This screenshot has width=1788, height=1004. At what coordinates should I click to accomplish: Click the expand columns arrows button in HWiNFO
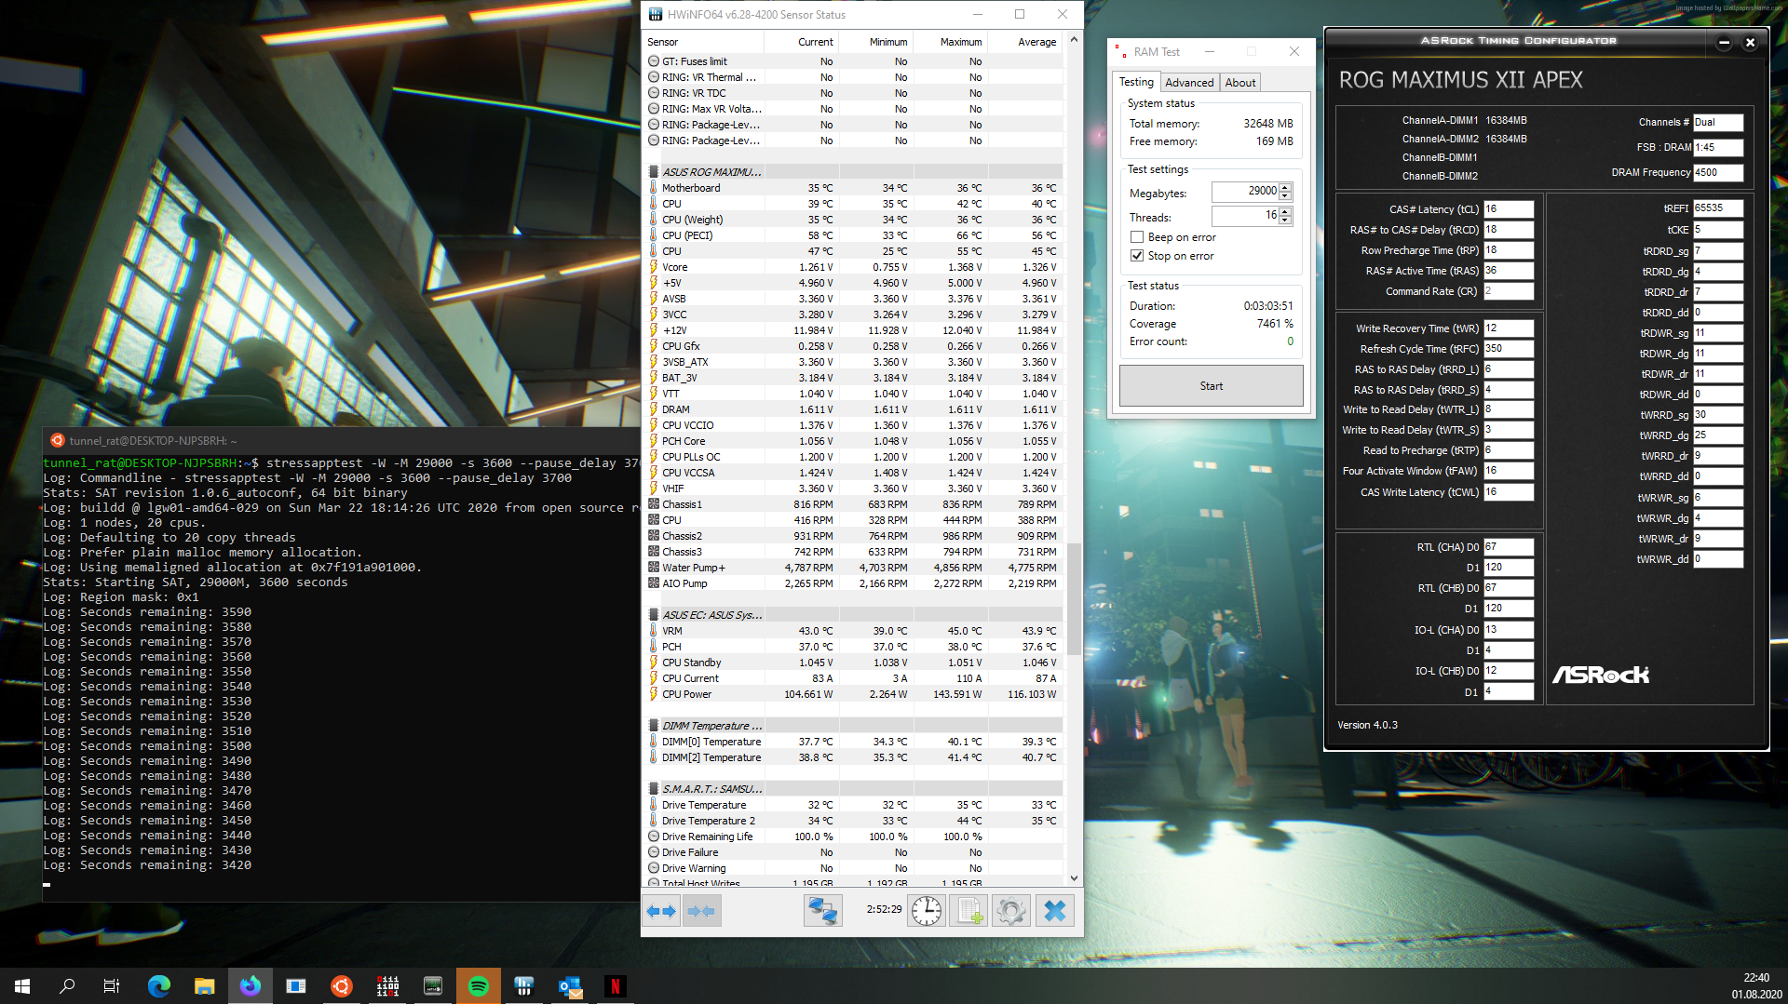point(662,911)
